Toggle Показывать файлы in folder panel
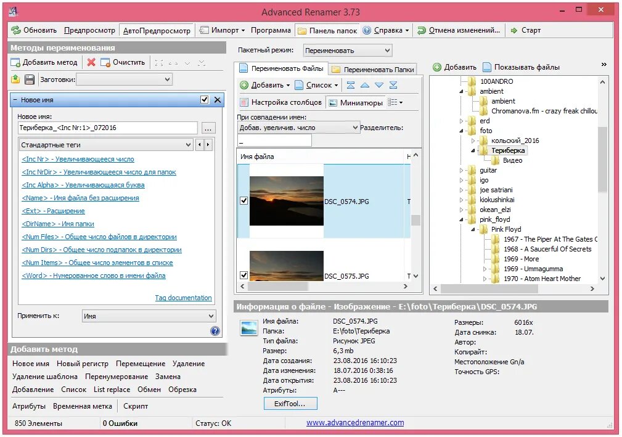The width and height of the screenshot is (622, 437). (x=521, y=67)
